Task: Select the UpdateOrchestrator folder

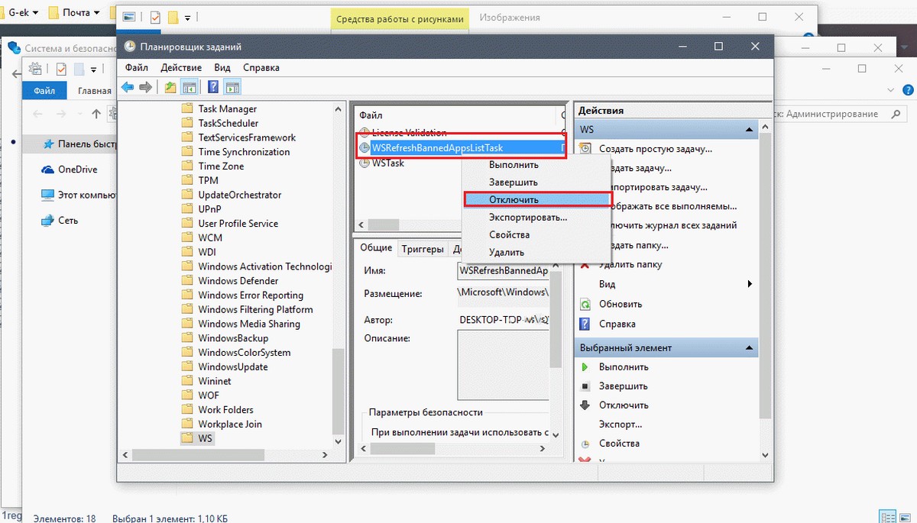Action: tap(239, 195)
